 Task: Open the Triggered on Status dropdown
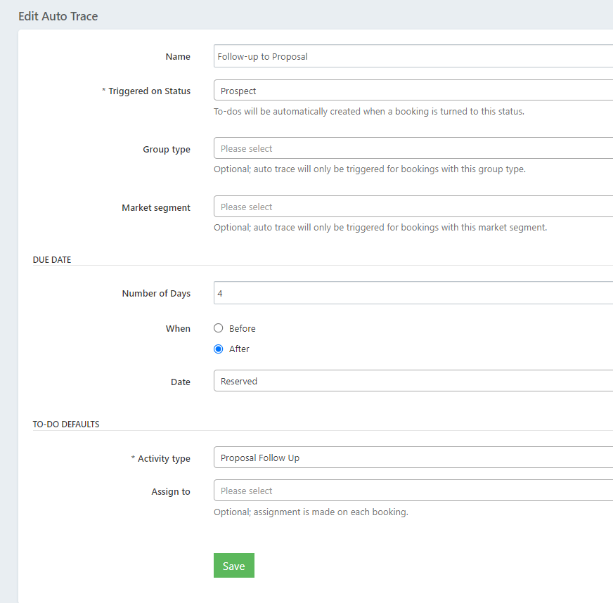413,91
